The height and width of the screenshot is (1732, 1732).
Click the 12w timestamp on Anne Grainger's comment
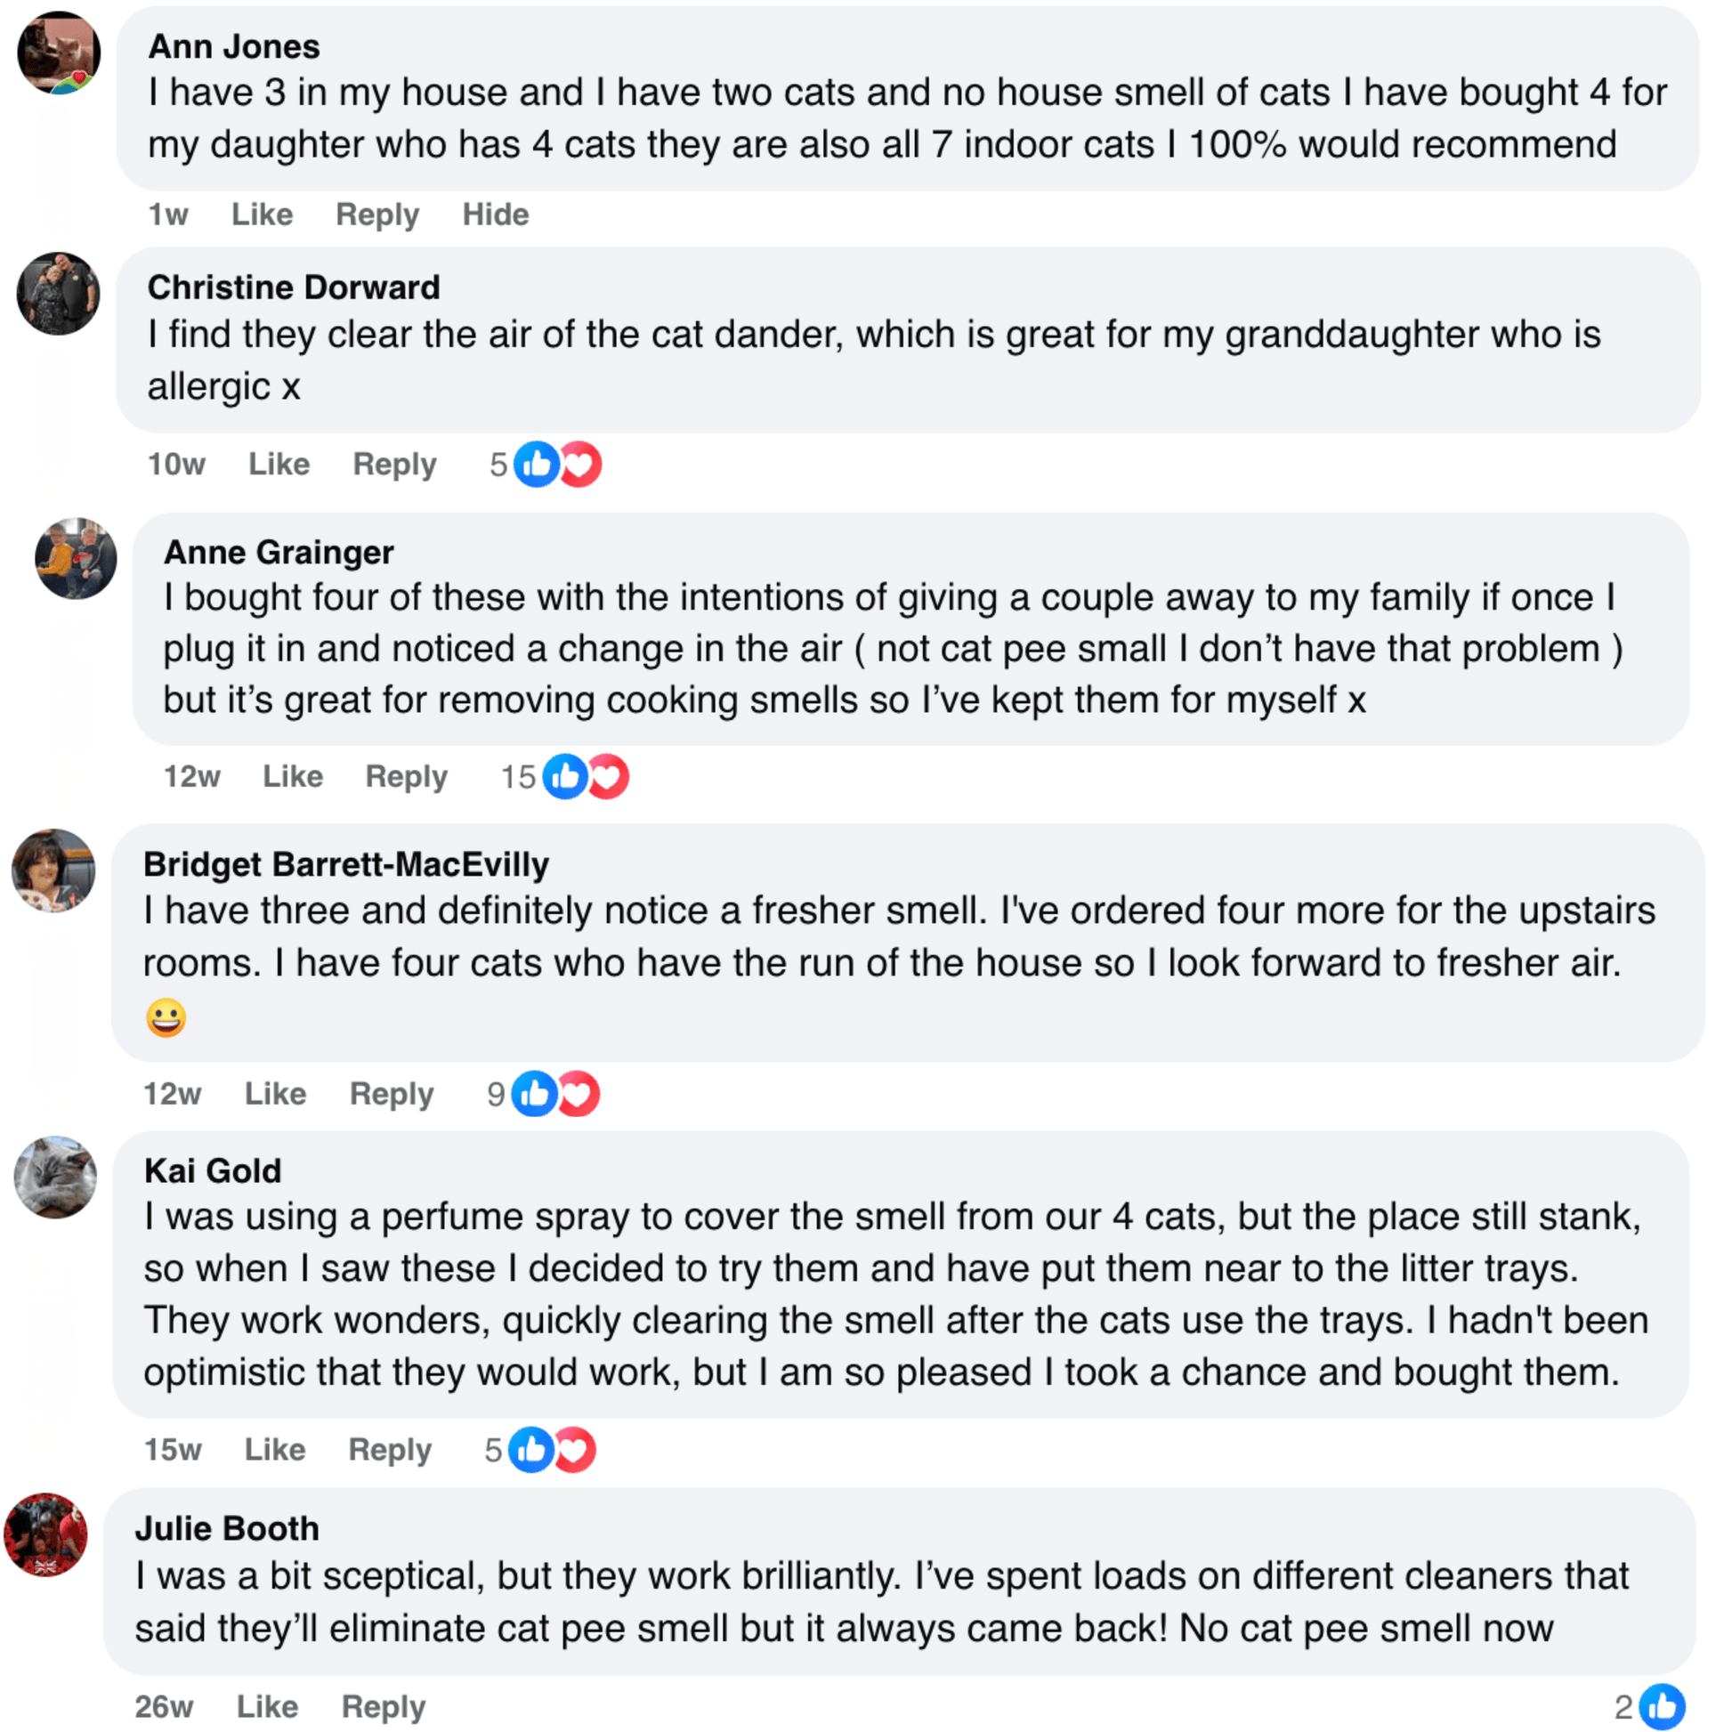pyautogui.click(x=192, y=776)
